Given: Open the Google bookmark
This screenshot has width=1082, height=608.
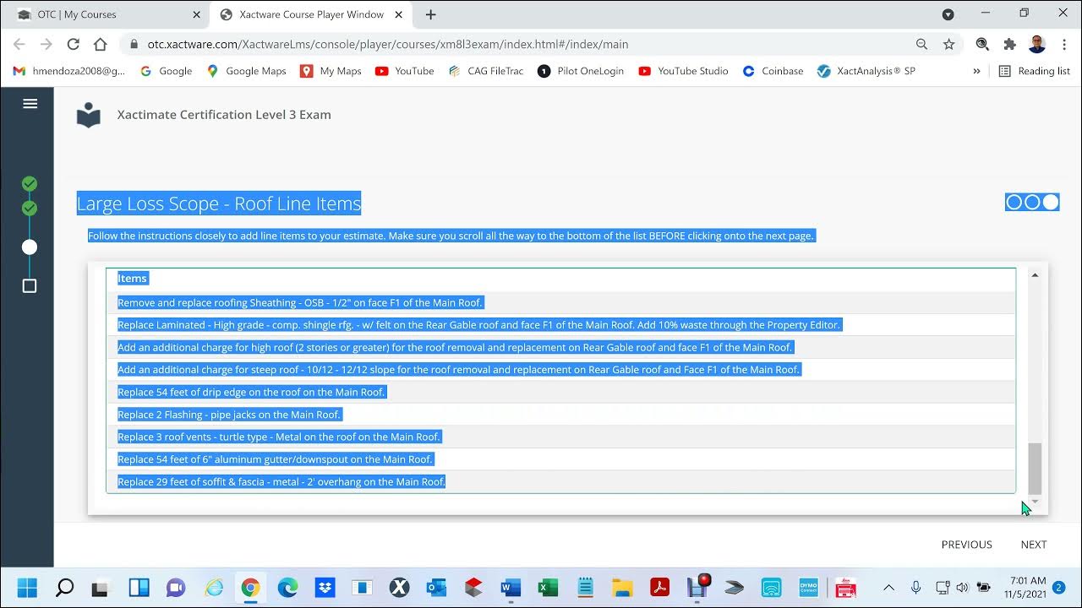Looking at the screenshot, I should coord(166,71).
